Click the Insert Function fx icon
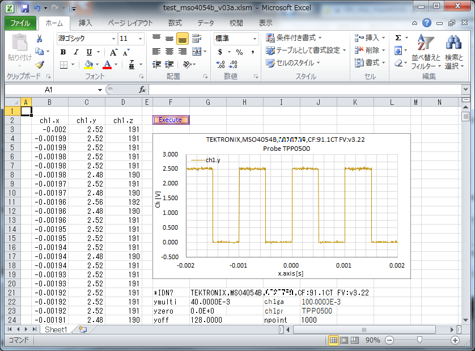The width and height of the screenshot is (475, 351). tap(142, 90)
